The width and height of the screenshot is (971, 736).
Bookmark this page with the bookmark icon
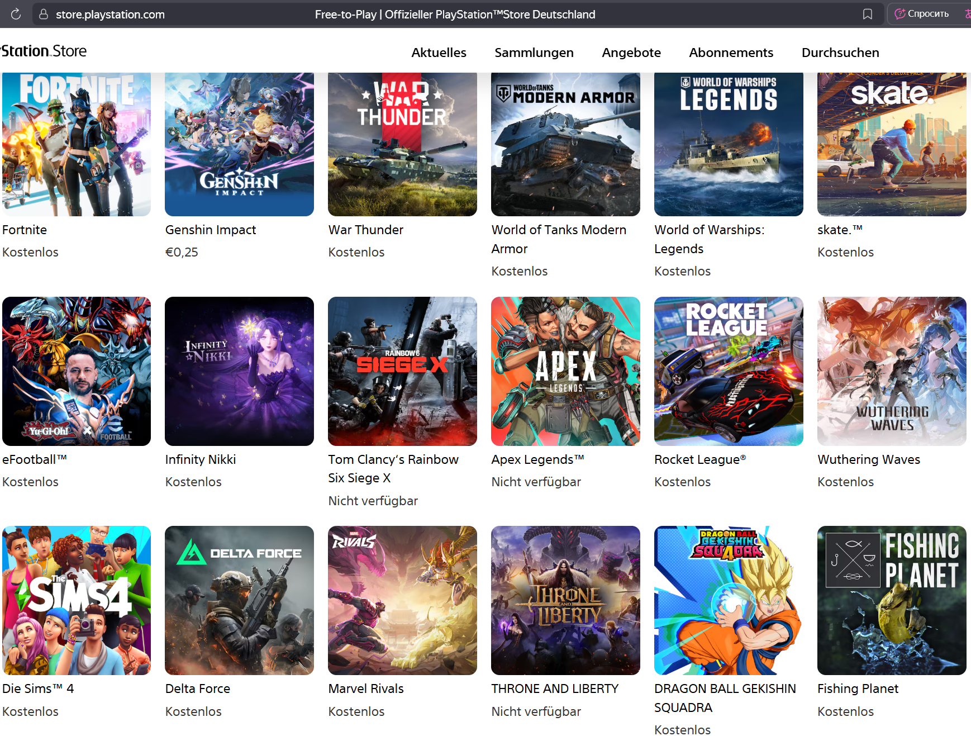pos(867,14)
